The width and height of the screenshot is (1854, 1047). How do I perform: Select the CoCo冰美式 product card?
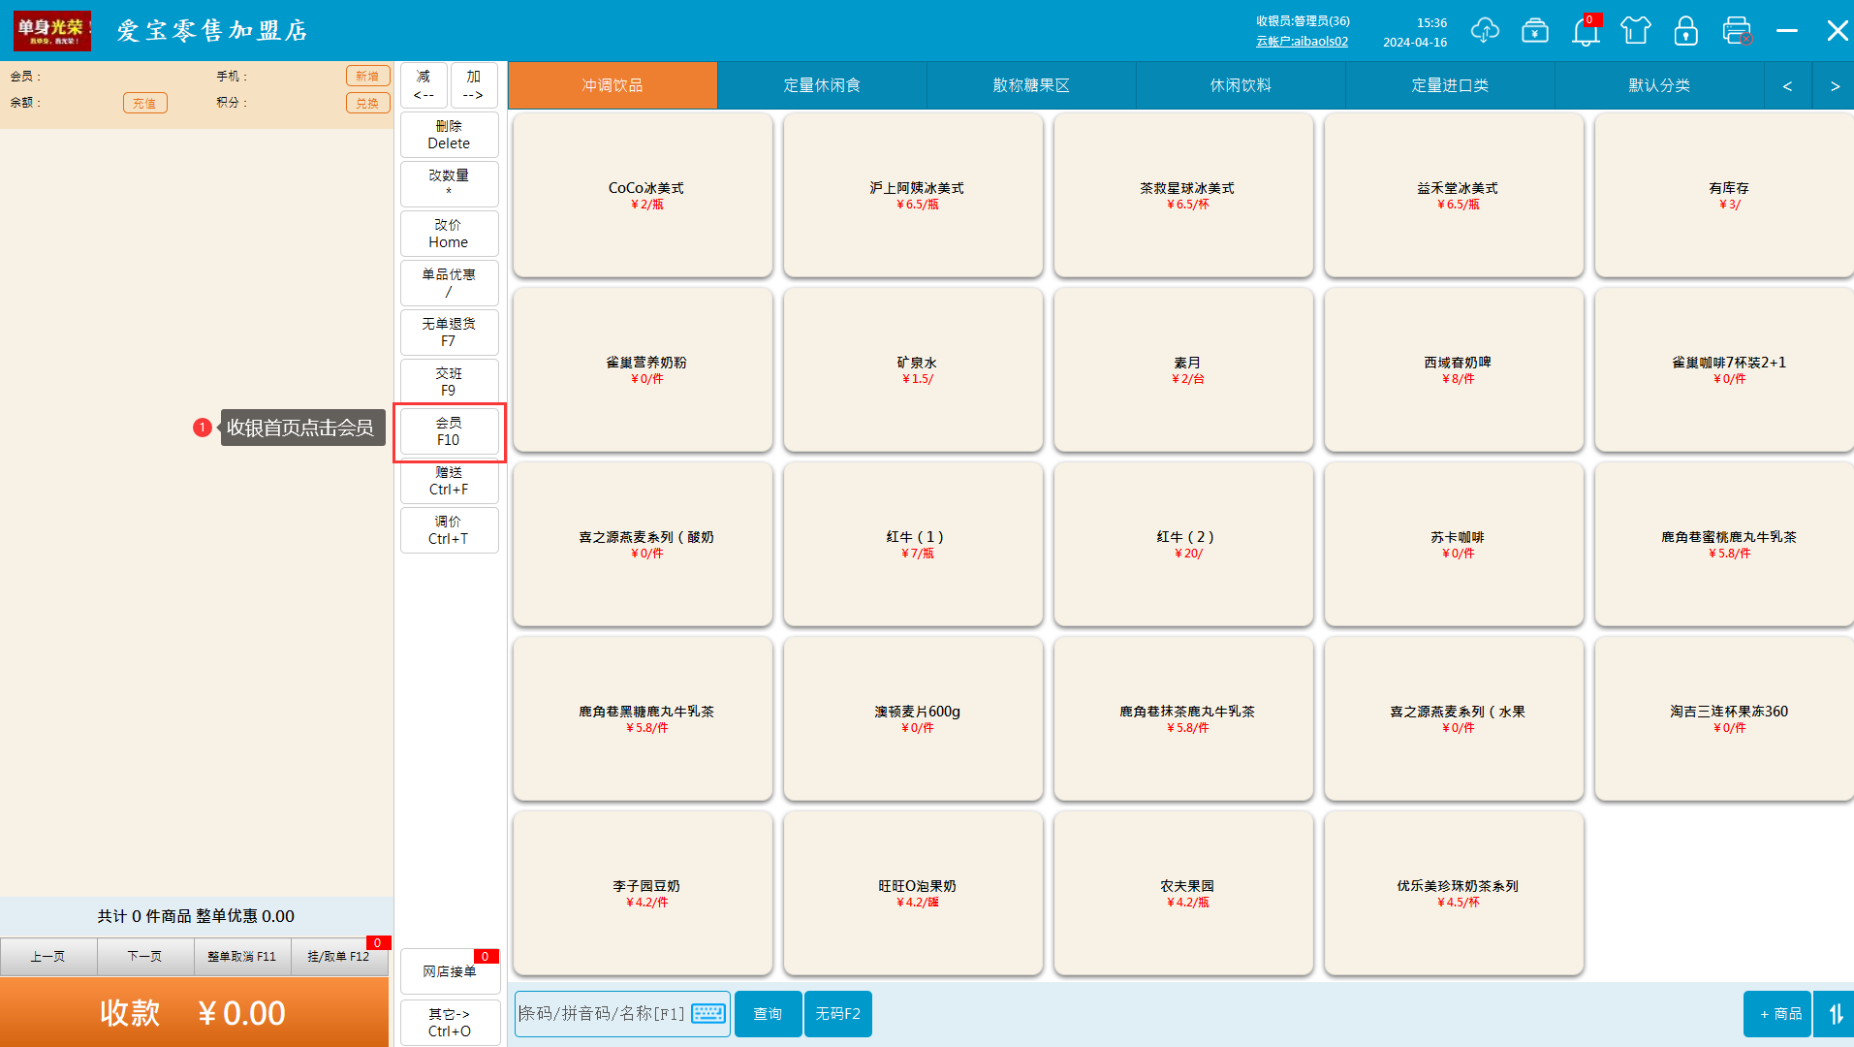643,195
